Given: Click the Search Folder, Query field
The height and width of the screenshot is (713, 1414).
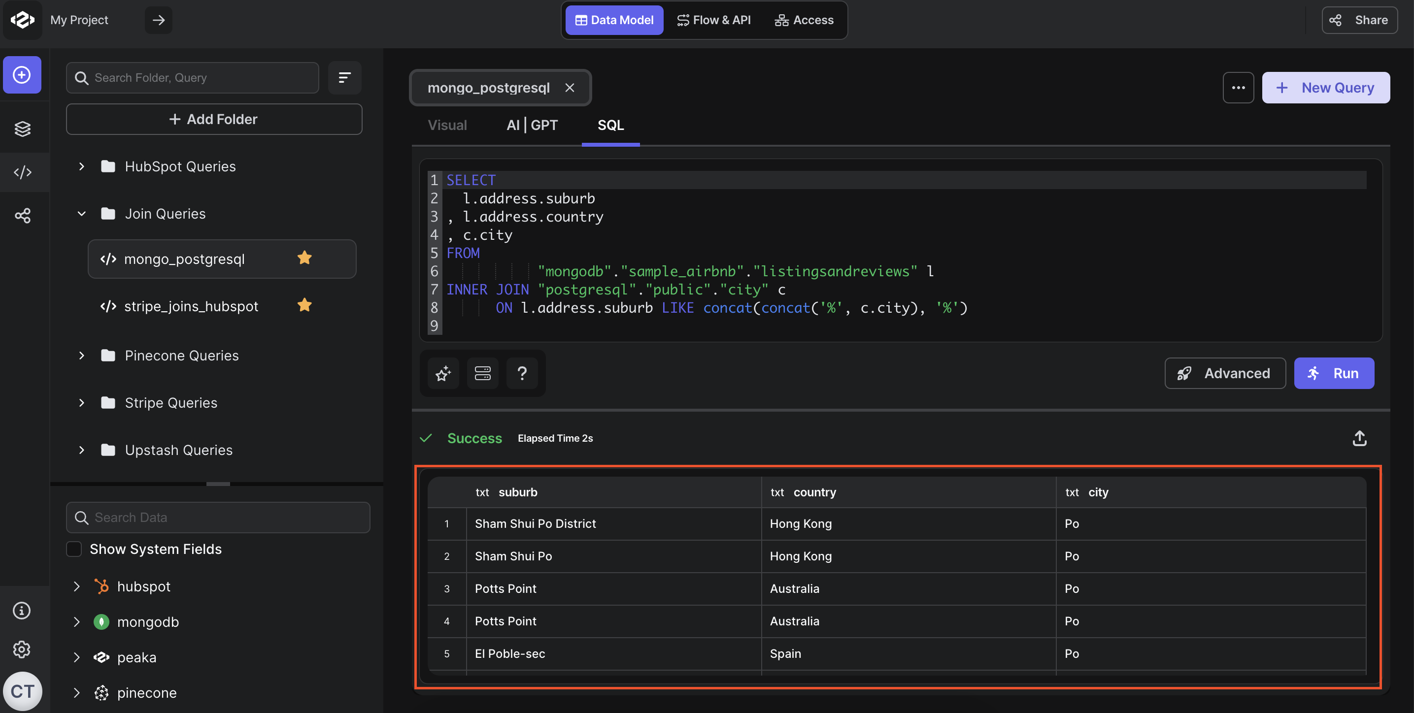Looking at the screenshot, I should [192, 78].
